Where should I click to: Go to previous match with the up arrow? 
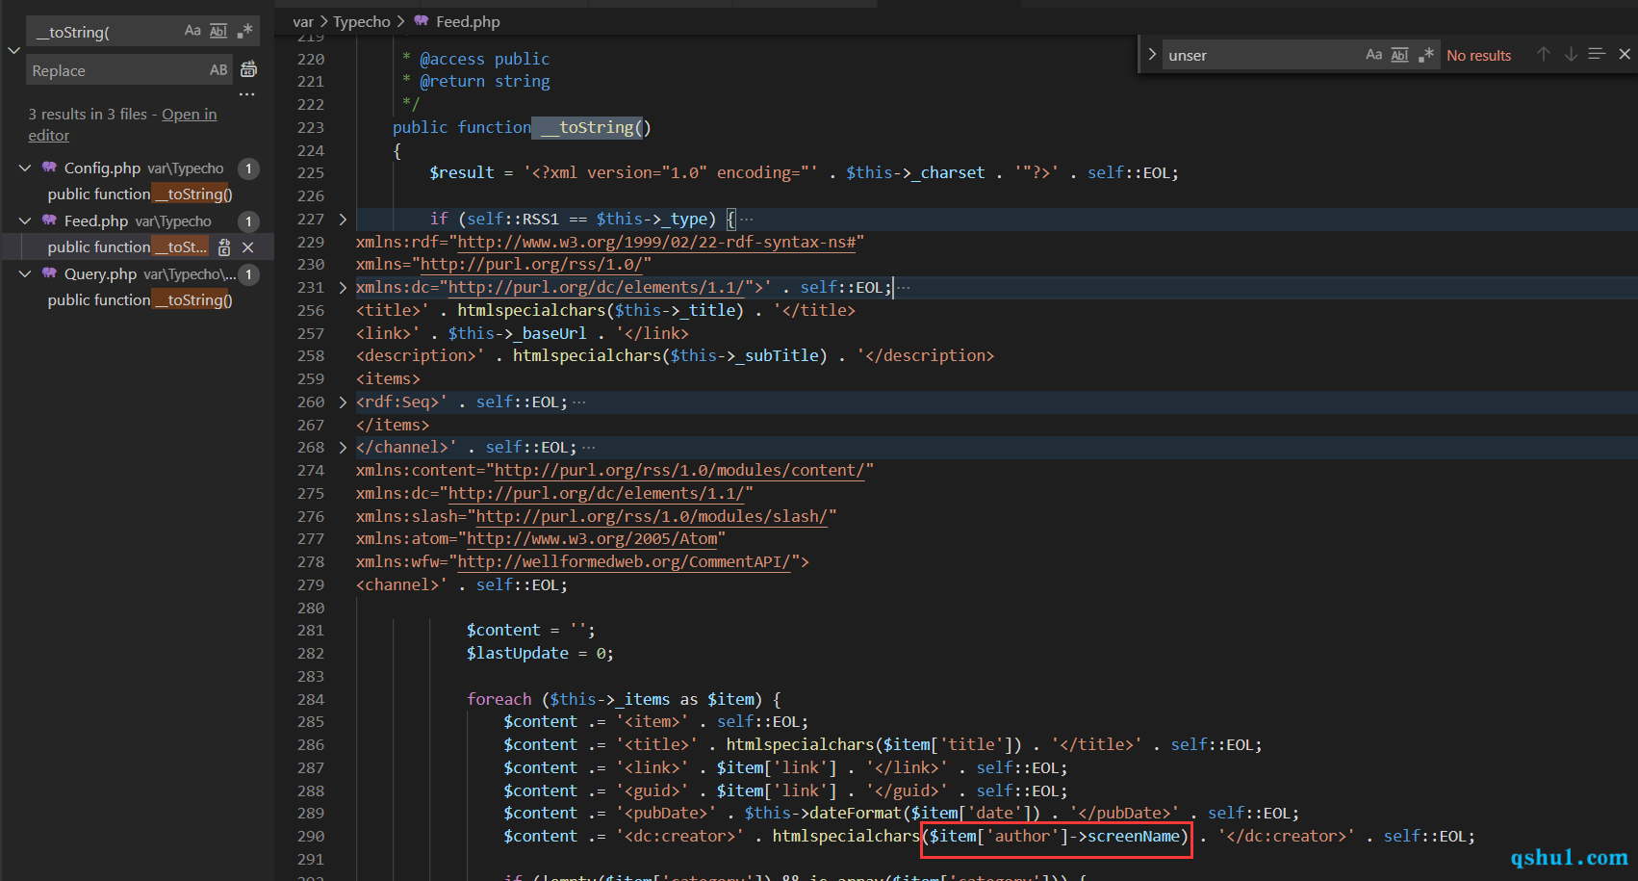(x=1543, y=54)
